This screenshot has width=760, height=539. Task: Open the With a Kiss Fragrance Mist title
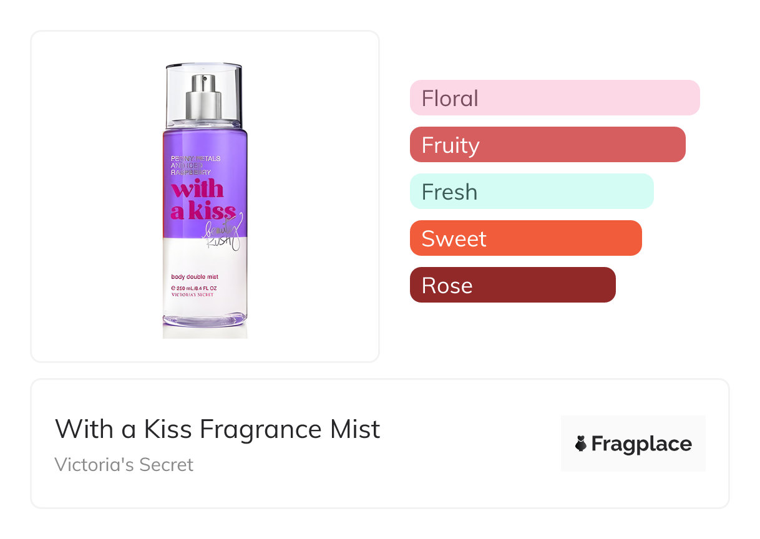(217, 429)
